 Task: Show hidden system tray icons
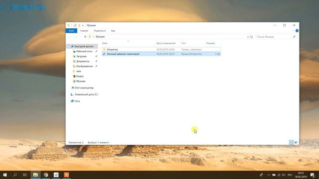click(x=269, y=175)
